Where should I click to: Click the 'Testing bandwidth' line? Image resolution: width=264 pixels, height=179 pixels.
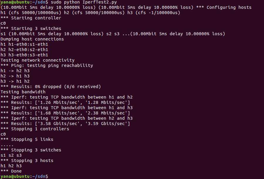point(23,92)
